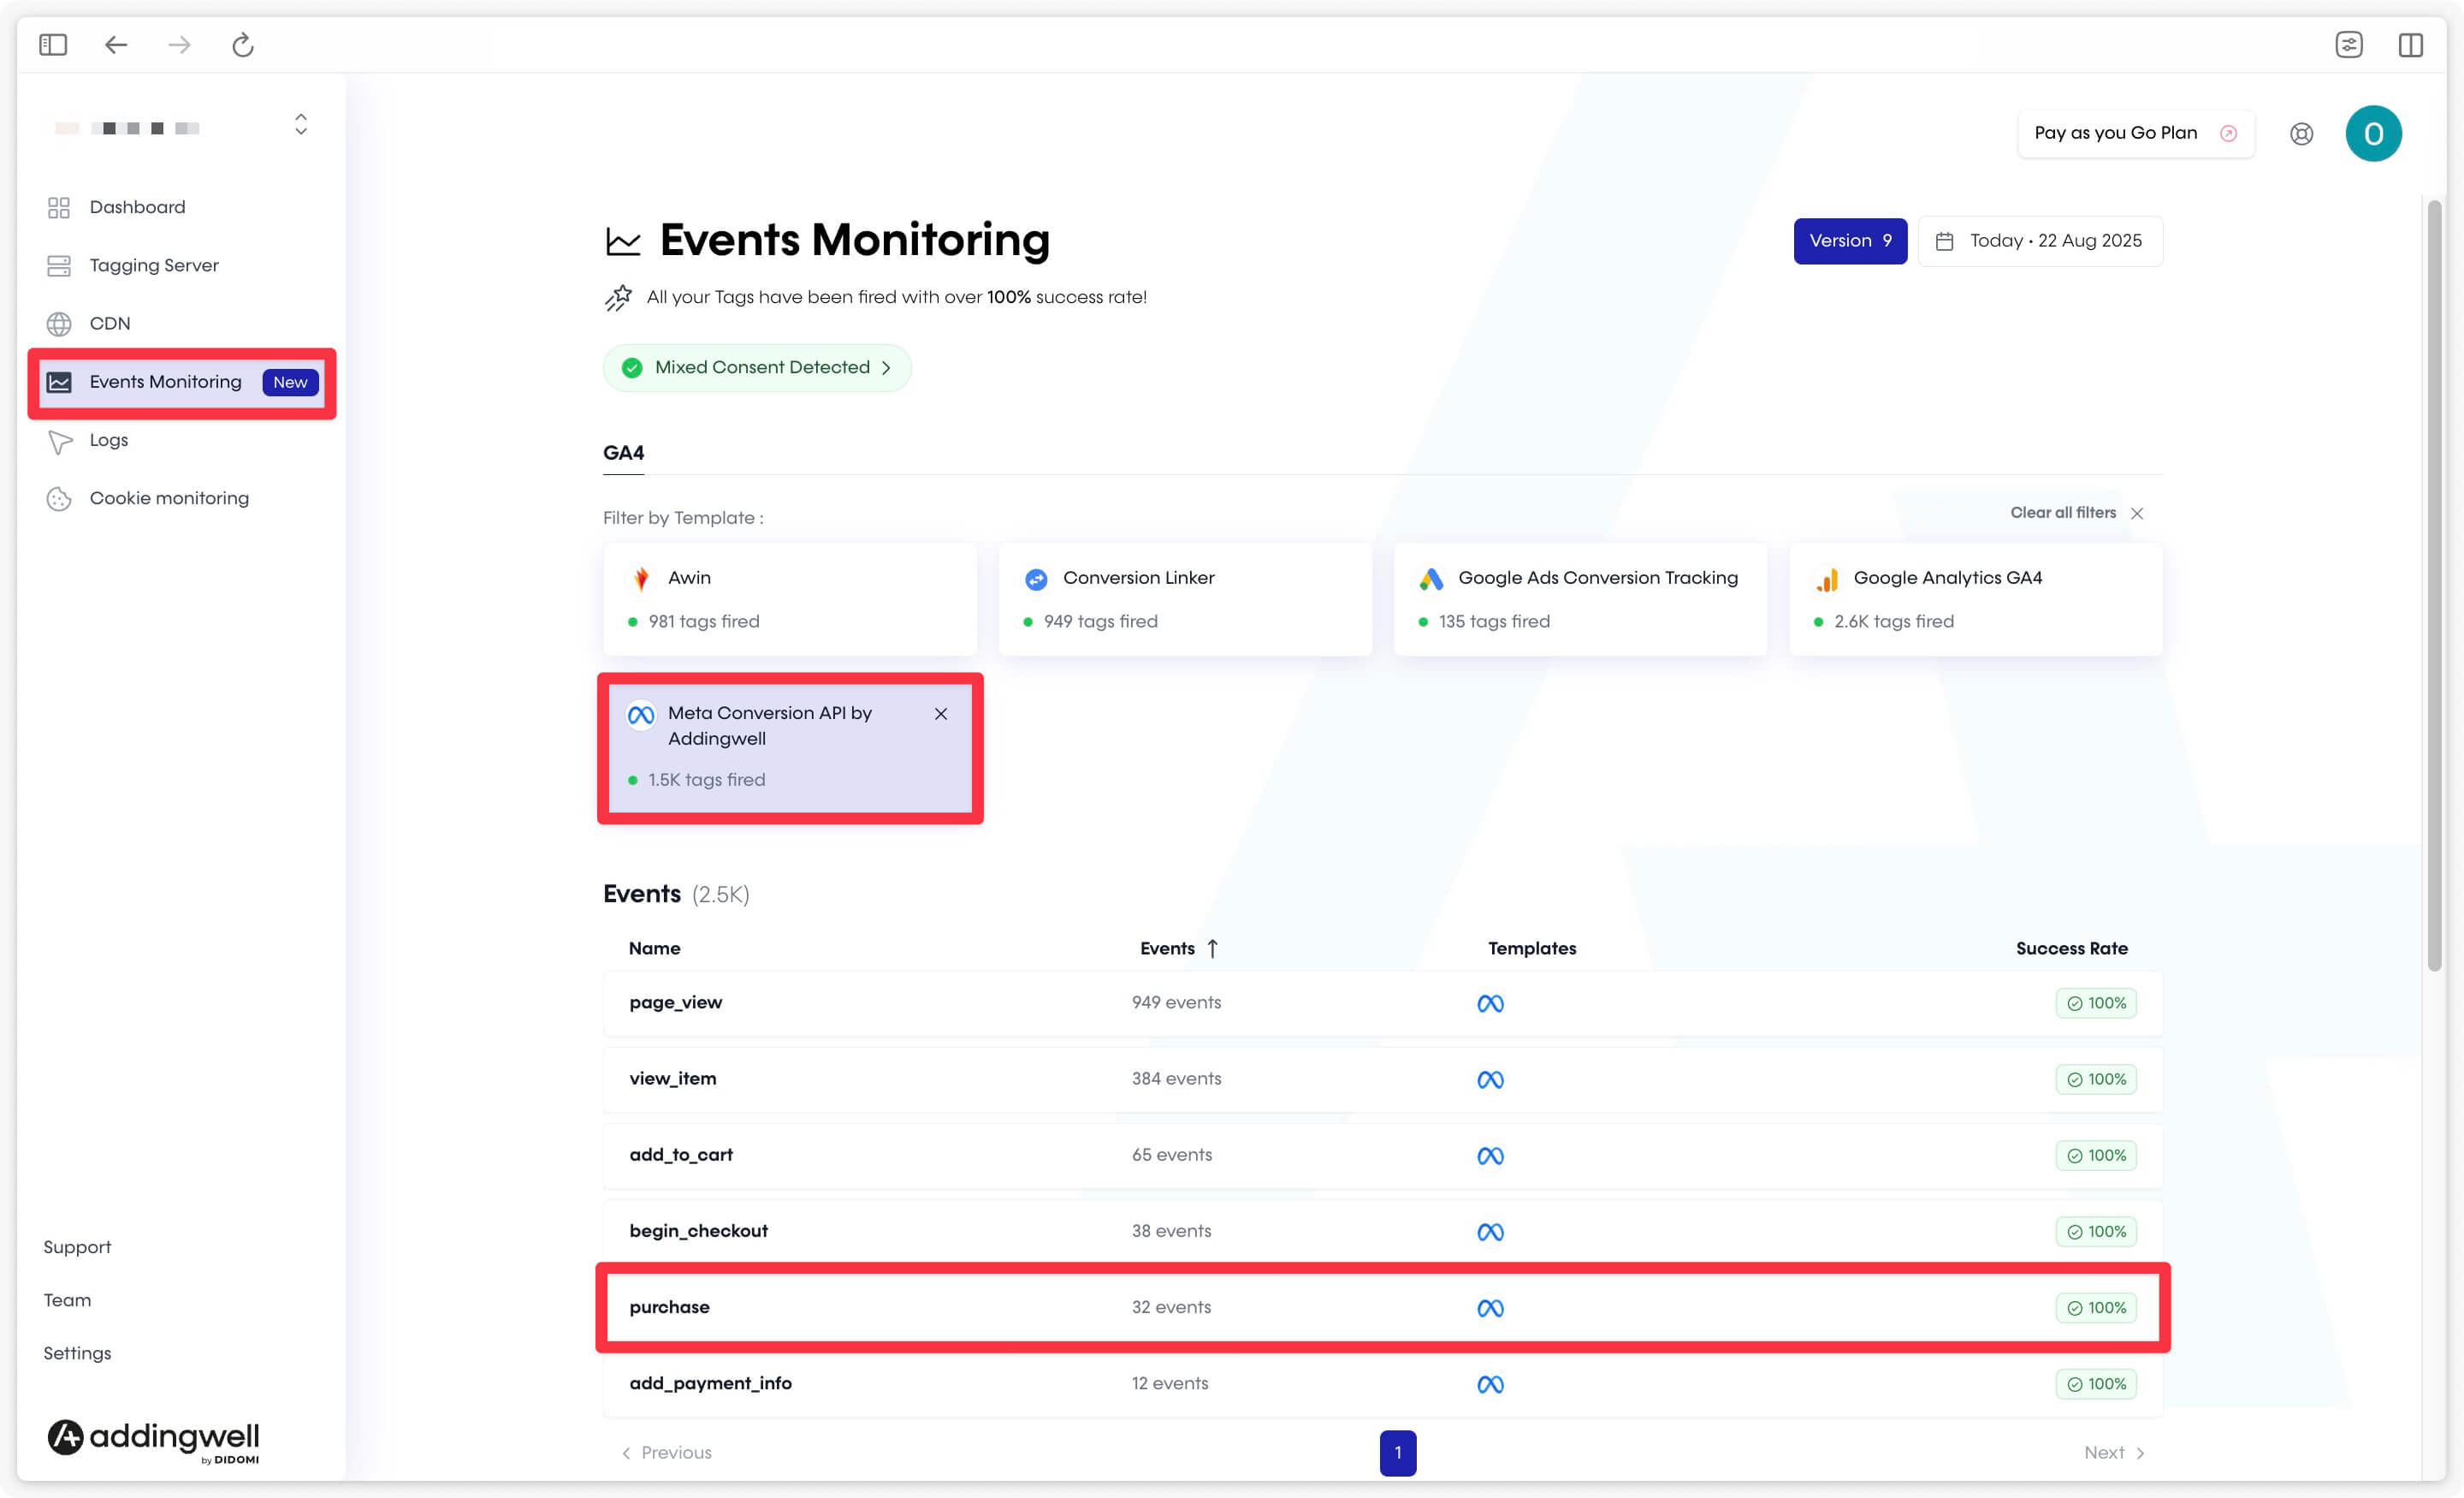2464x1498 pixels.
Task: Filter by Conversion Linker template card
Action: click(x=1185, y=599)
